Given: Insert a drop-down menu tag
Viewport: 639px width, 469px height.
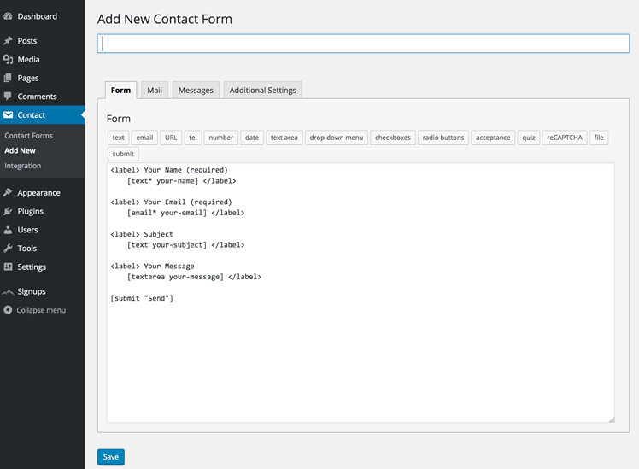Looking at the screenshot, I should click(336, 138).
